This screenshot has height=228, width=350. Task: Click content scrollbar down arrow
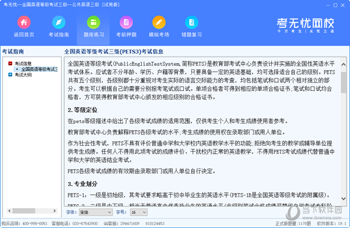pos(344,198)
